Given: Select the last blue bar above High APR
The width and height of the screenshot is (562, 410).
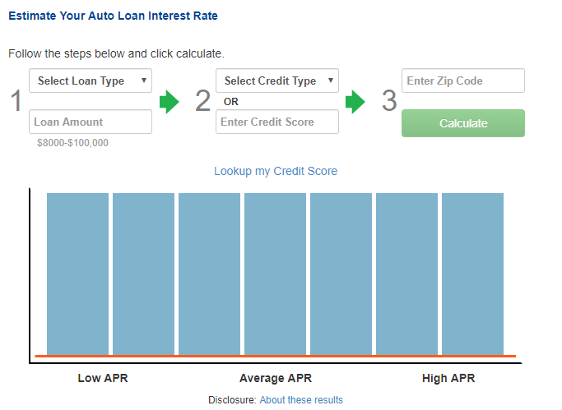Looking at the screenshot, I should point(473,274).
